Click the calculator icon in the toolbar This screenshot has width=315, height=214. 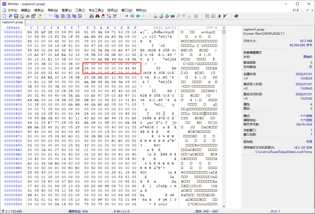172,16
